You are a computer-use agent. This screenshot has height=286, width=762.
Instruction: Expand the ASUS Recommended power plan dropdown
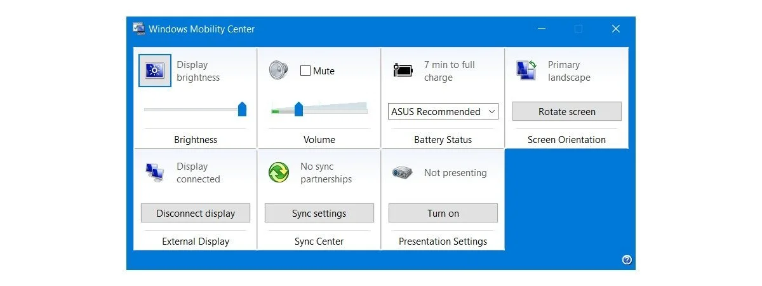coord(443,111)
